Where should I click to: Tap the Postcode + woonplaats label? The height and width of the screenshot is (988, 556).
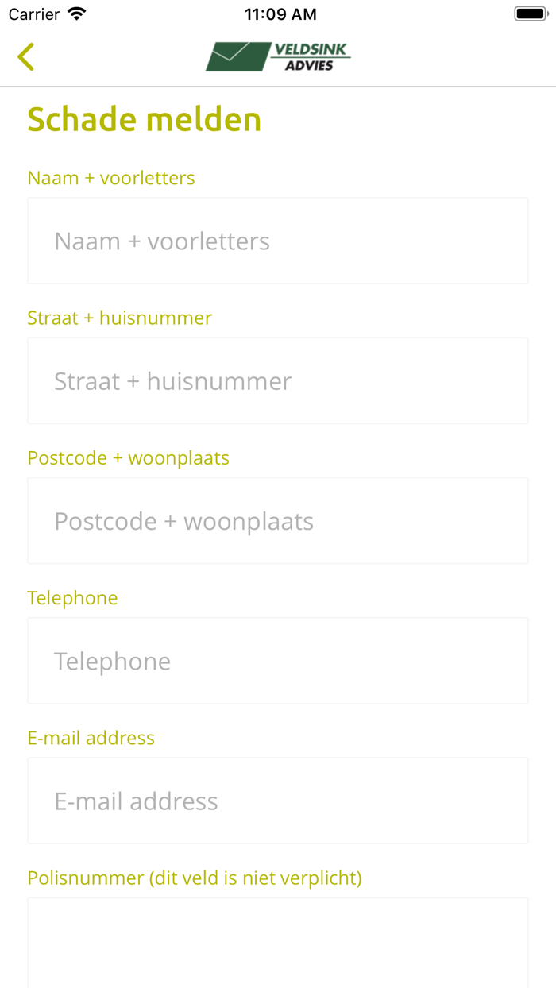tap(129, 457)
